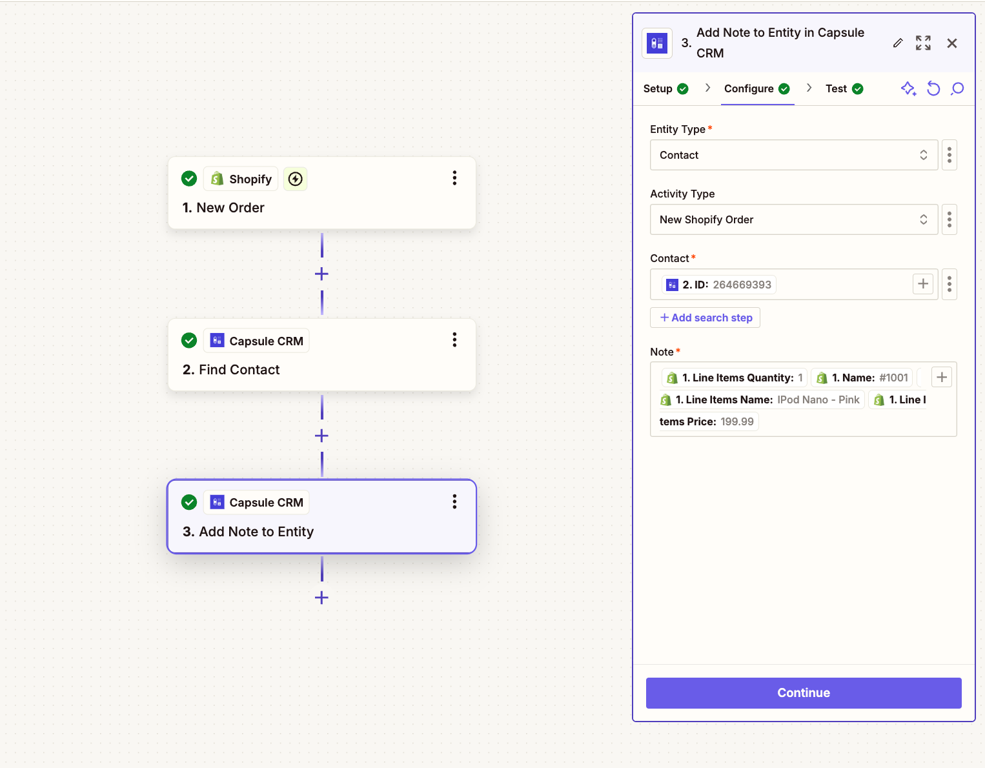
Task: Select the 1. New Order step card
Action: pyautogui.click(x=321, y=193)
